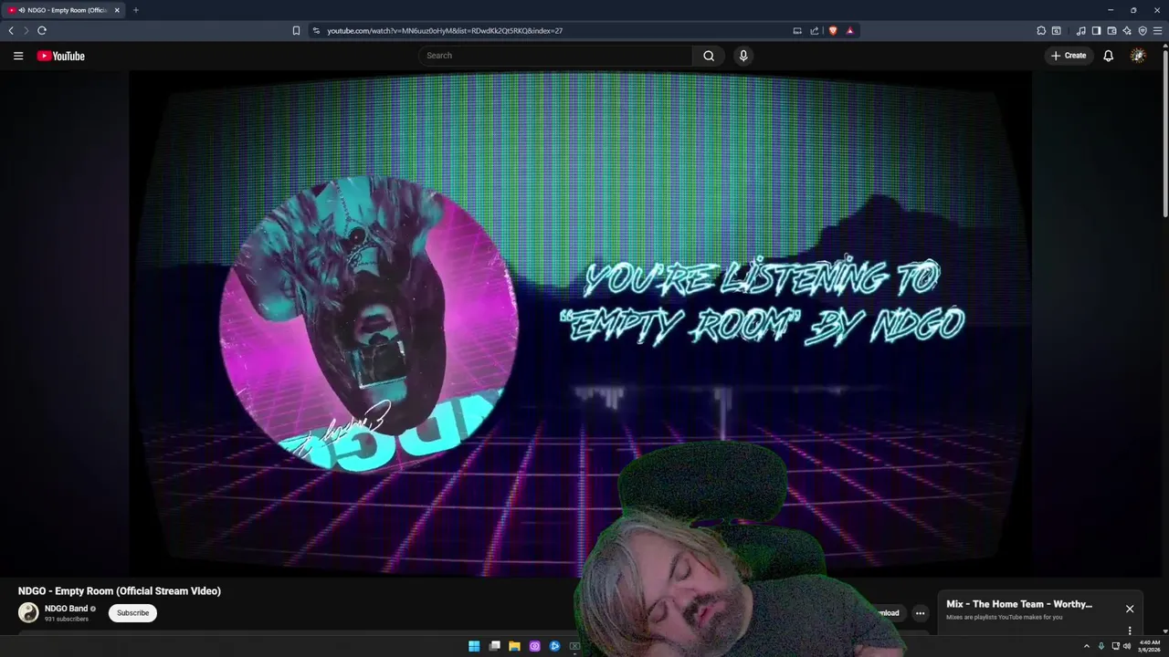1169x657 pixels.
Task: Open the browser main hamburger menu
Action: click(1157, 30)
